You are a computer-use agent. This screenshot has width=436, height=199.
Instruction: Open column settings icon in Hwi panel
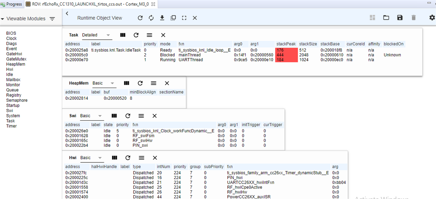coord(114,157)
